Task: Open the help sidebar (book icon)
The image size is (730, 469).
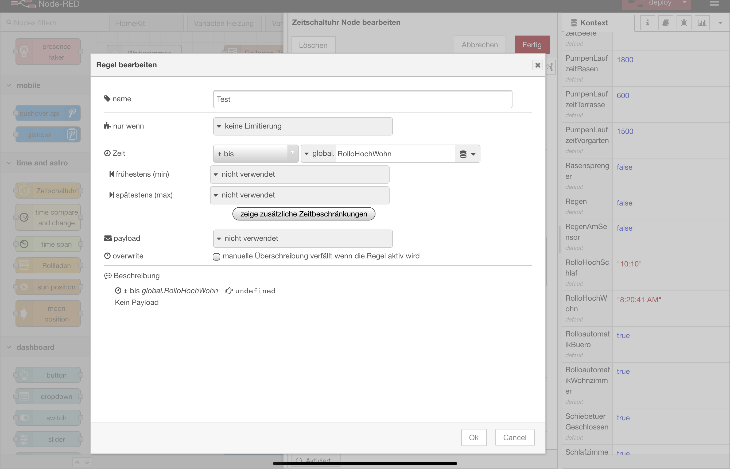Action: [666, 22]
